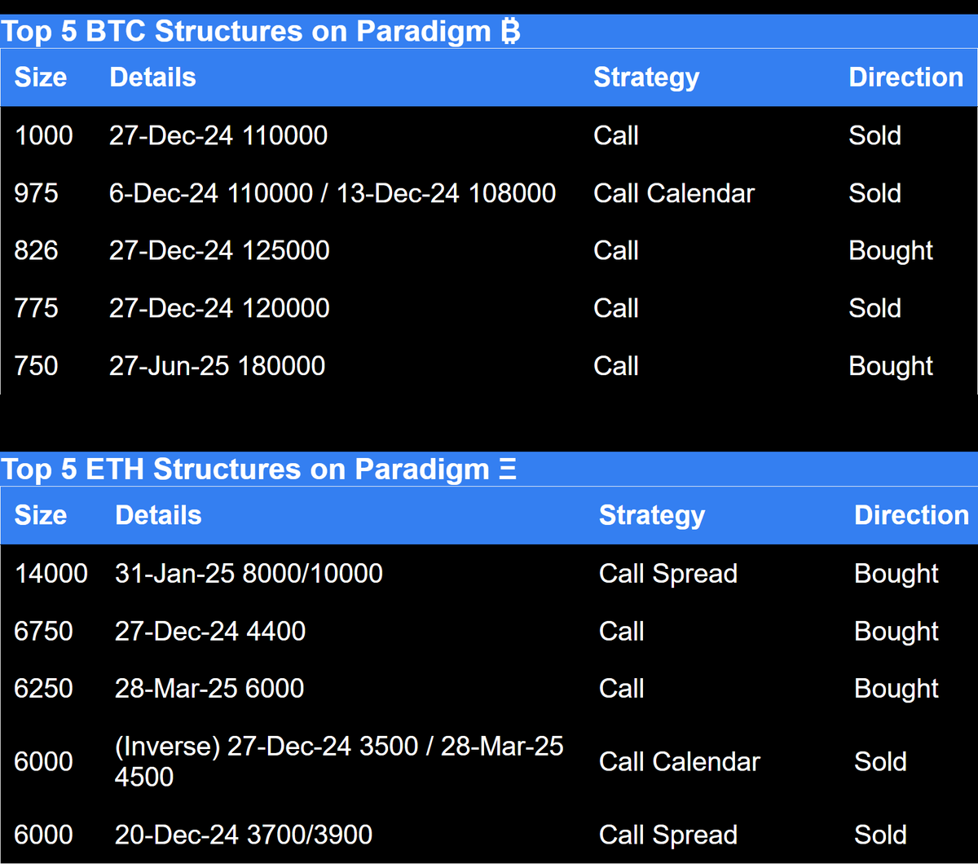Click the Bitcoin symbol in BTC title
The height and width of the screenshot is (864, 978).
click(x=509, y=32)
